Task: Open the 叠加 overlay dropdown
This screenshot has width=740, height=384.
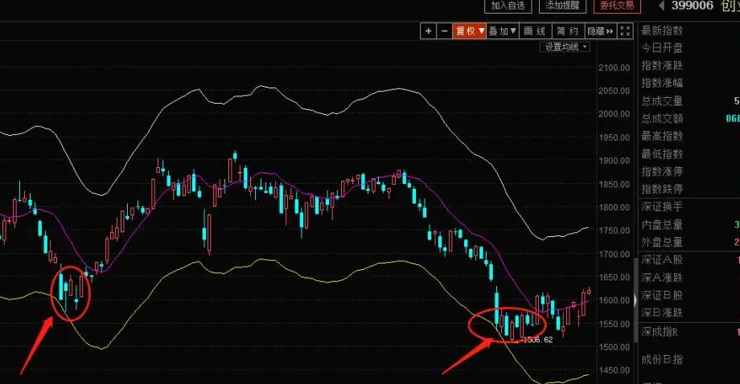Action: (x=503, y=31)
